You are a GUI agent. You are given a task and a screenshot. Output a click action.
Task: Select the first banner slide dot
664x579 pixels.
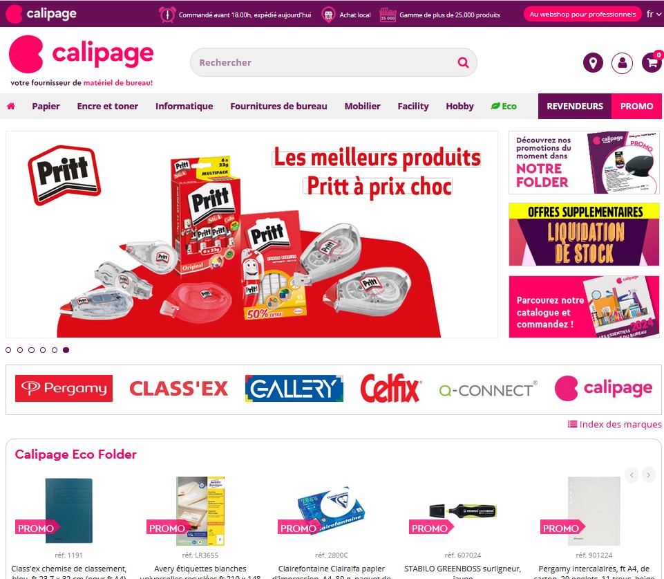click(8, 350)
